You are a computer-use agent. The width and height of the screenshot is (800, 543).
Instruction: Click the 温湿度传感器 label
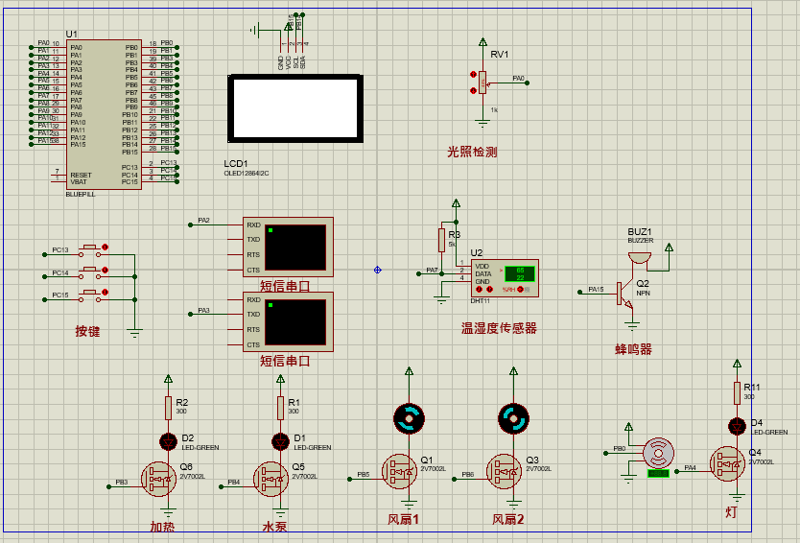[499, 328]
